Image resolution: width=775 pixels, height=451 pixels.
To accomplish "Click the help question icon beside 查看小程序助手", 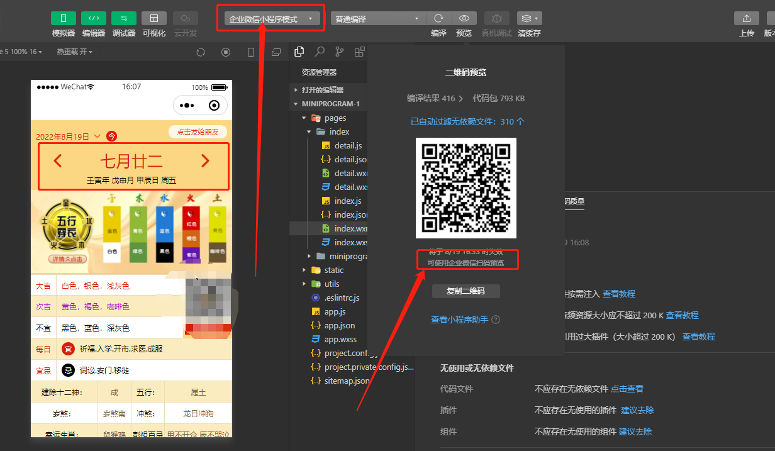I will click(496, 320).
